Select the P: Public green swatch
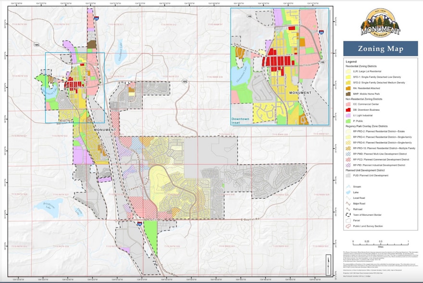 [x=349, y=119]
